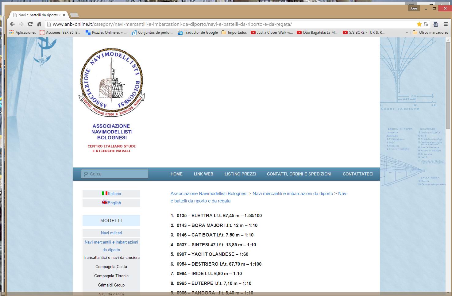Reload the page with the refresh icon
Viewport: 452px width, 296px height.
point(30,24)
